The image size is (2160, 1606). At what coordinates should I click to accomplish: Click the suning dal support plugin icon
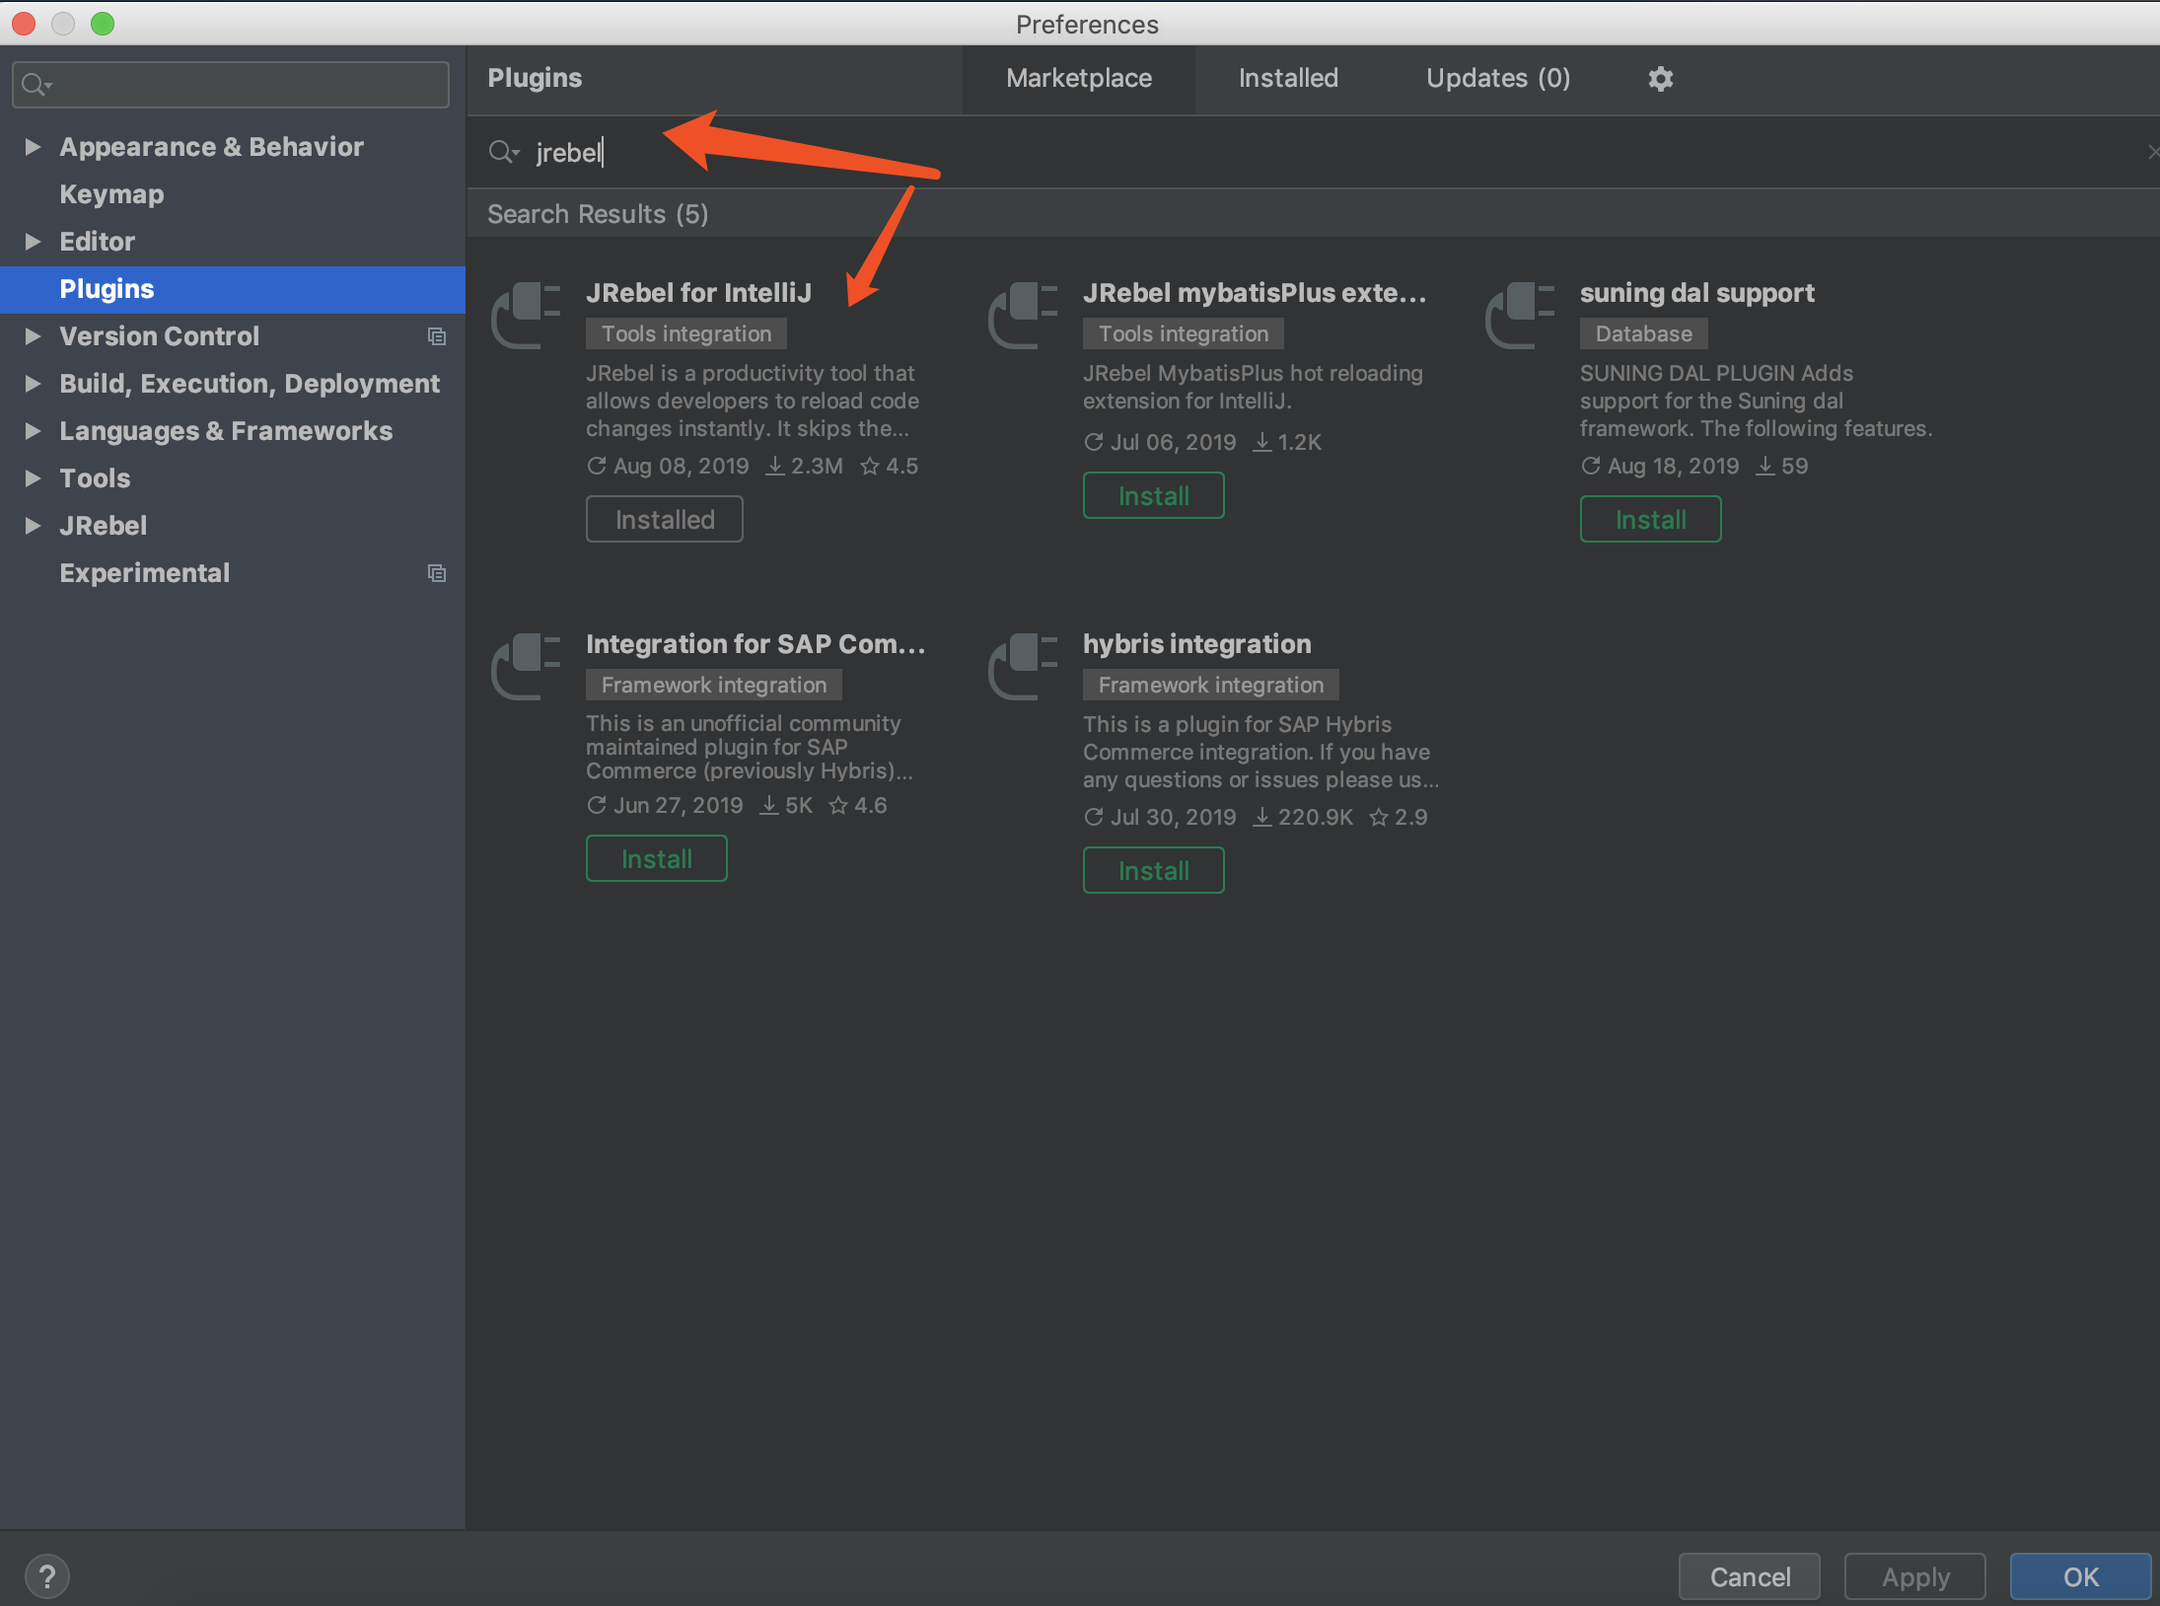pyautogui.click(x=1520, y=315)
